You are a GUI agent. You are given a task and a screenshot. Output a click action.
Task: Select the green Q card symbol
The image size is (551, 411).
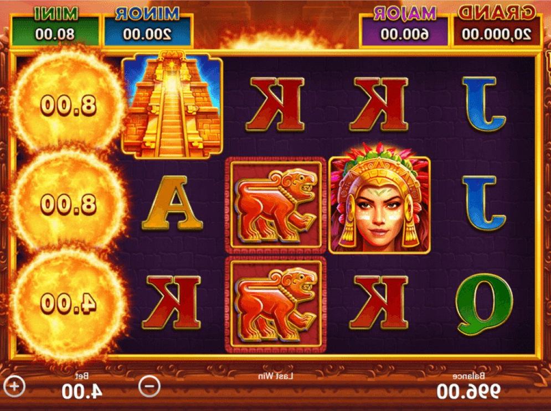484,304
